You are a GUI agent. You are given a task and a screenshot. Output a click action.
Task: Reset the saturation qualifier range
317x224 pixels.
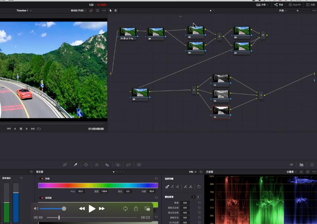(156, 198)
